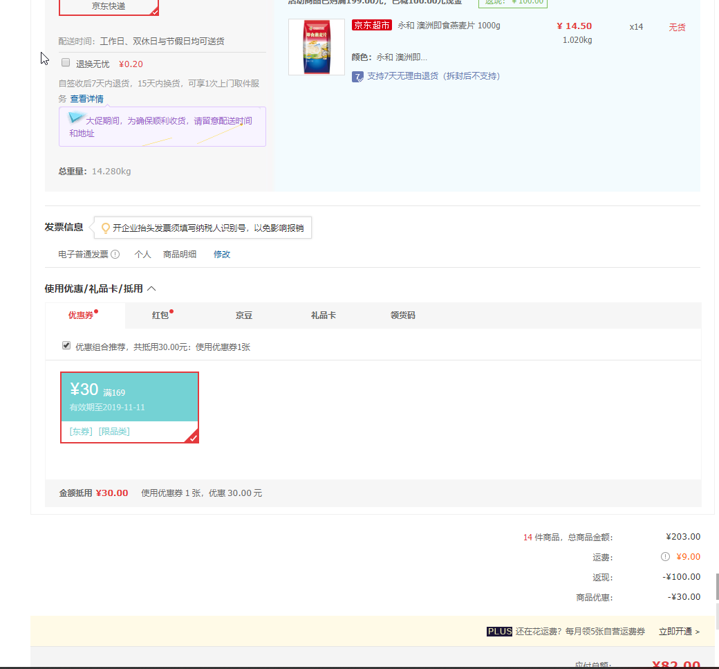Click the 金额抵用 ¥30.00 amount
The image size is (719, 669).
pos(112,493)
